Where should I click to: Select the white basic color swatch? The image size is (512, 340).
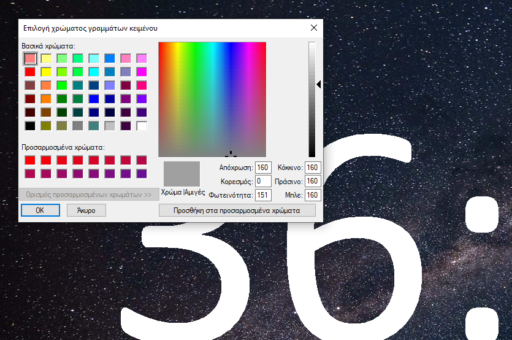pos(142,126)
